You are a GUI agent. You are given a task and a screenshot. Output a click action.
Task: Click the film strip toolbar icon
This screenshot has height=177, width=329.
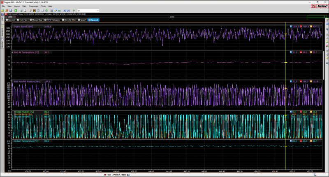tap(34, 11)
